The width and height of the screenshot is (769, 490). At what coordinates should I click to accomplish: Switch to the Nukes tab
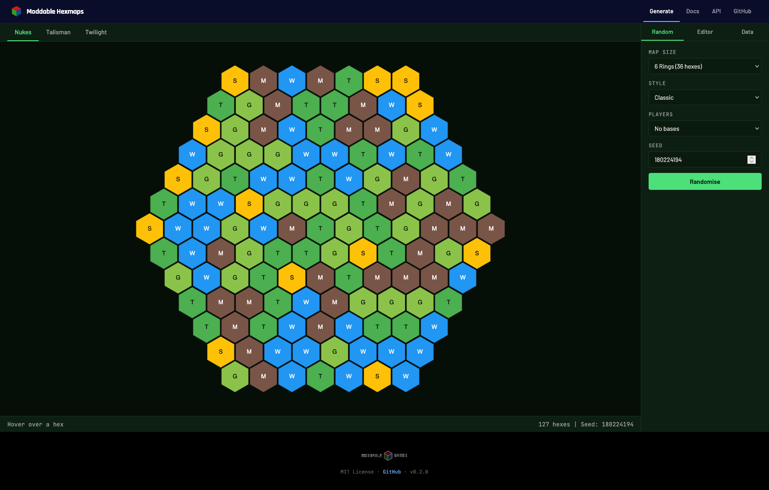click(23, 32)
